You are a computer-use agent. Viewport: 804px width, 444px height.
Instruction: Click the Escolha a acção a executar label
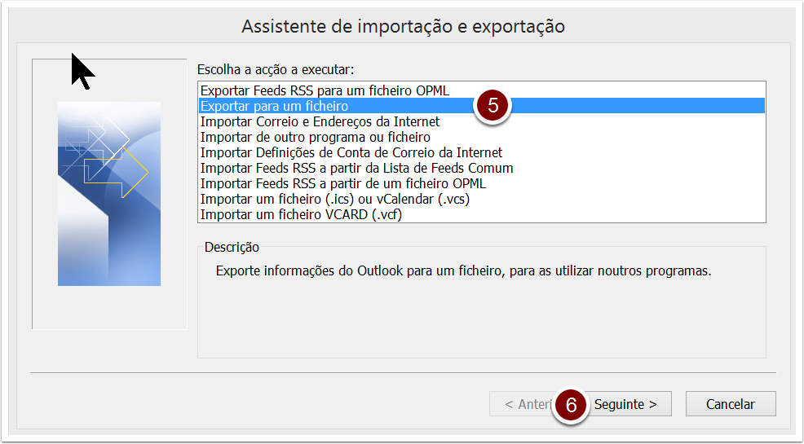point(276,69)
